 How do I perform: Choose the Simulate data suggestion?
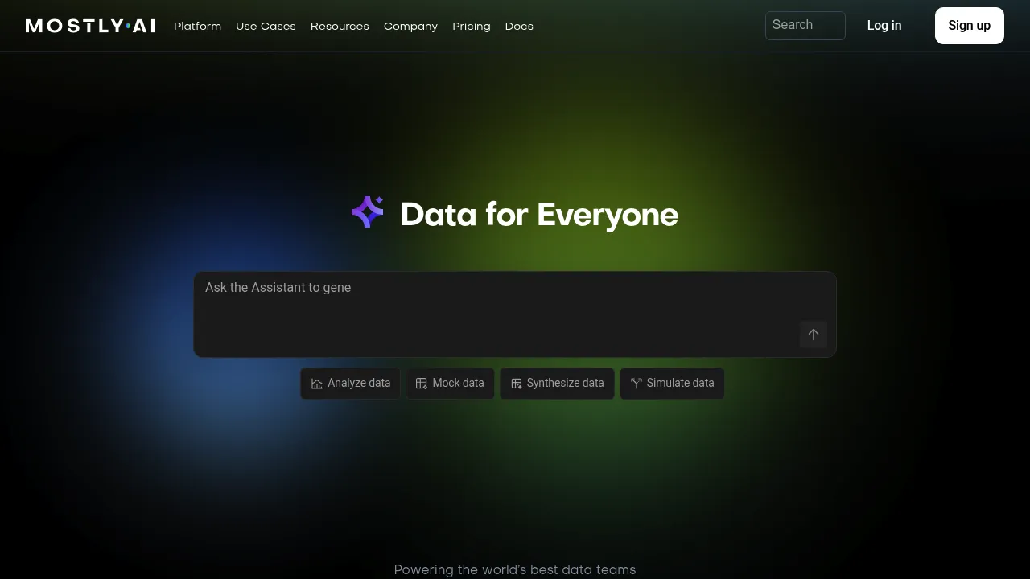[672, 384]
